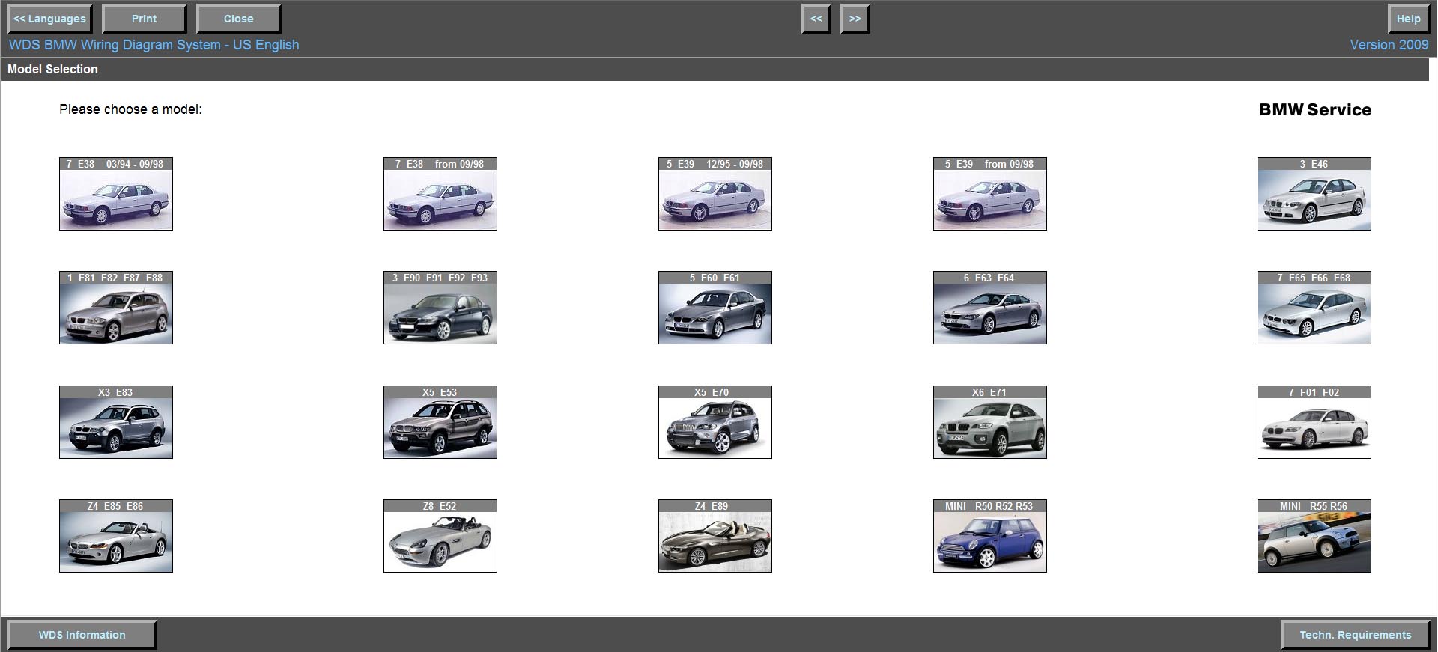Viewport: 1438px width, 652px height.
Task: Pick the 3 E90 E91 E92 E93 model
Action: tap(440, 308)
